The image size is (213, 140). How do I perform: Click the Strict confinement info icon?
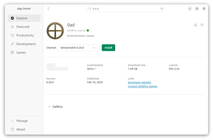[x=95, y=69]
